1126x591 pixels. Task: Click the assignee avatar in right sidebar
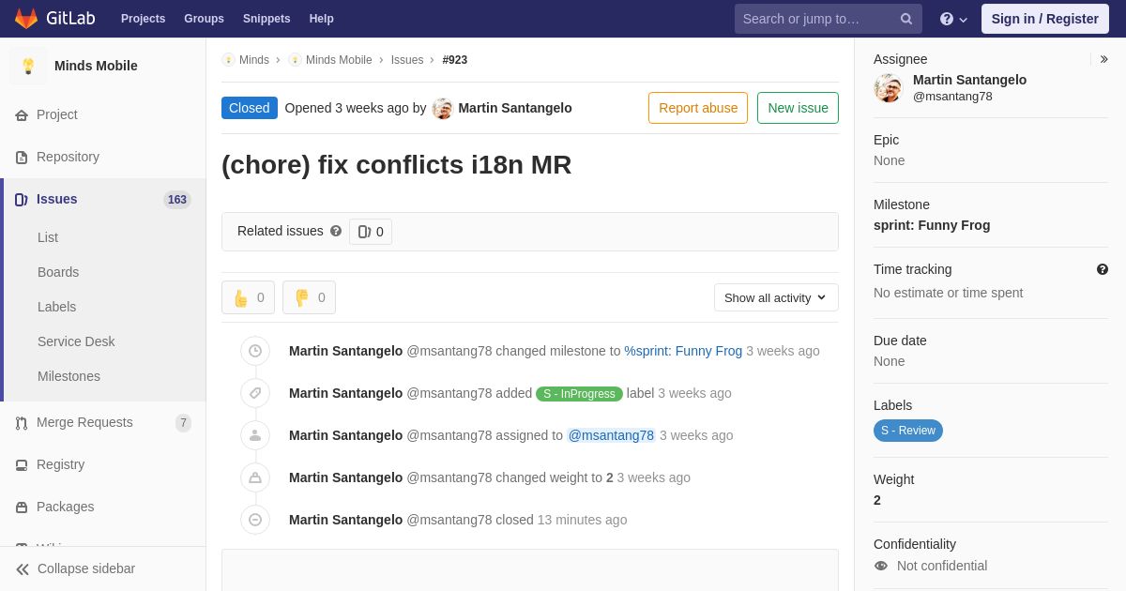[889, 87]
